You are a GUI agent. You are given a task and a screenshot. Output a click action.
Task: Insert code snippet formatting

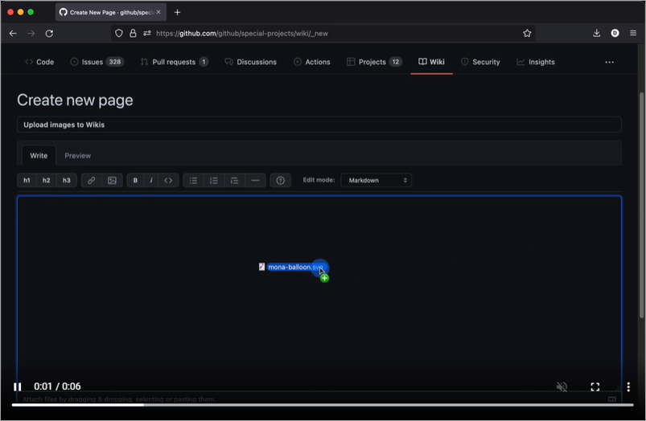click(168, 180)
